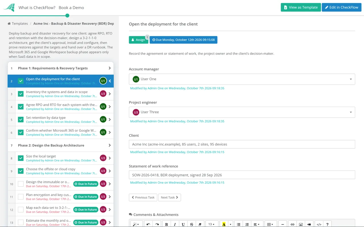Open the magic wand style menu
Image resolution: width=364 pixels, height=227 pixels.
(x=136, y=224)
